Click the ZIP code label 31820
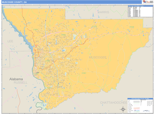The height and width of the screenshot is (114, 155). click(x=95, y=26)
